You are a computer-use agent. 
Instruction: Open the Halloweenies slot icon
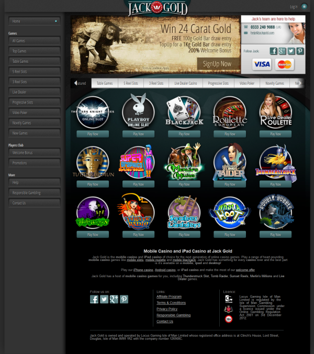pyautogui.click(x=93, y=212)
